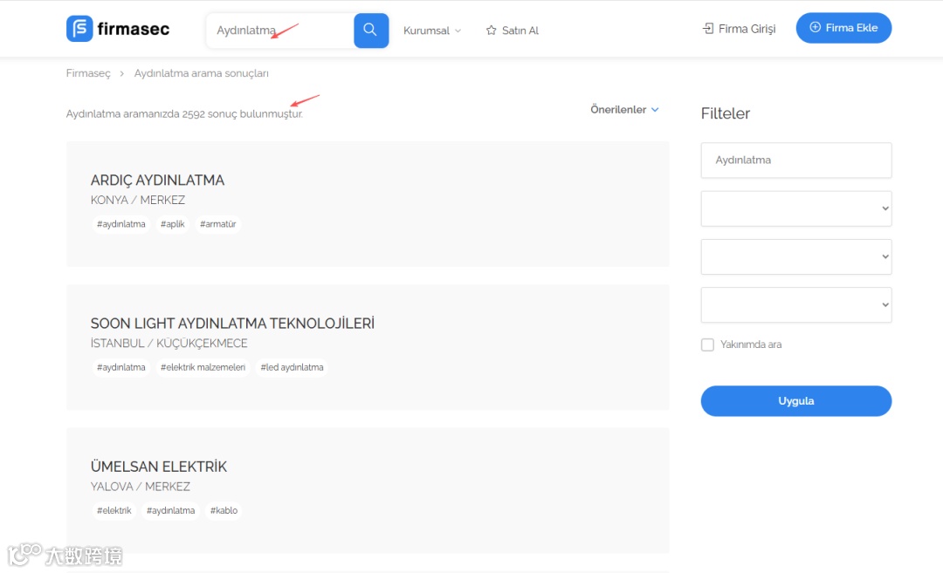Click the blue magnifier search button
Viewport: 943px width, 573px height.
[x=370, y=30]
